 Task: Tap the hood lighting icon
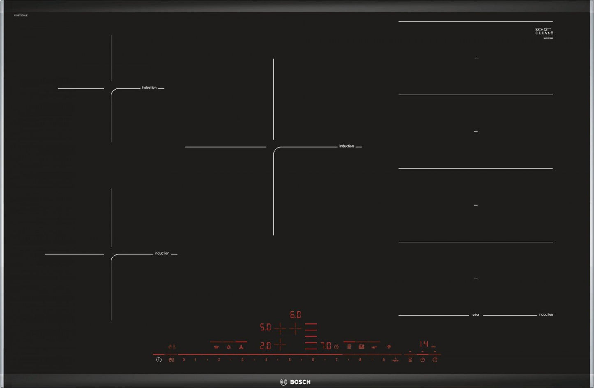pyautogui.click(x=229, y=346)
